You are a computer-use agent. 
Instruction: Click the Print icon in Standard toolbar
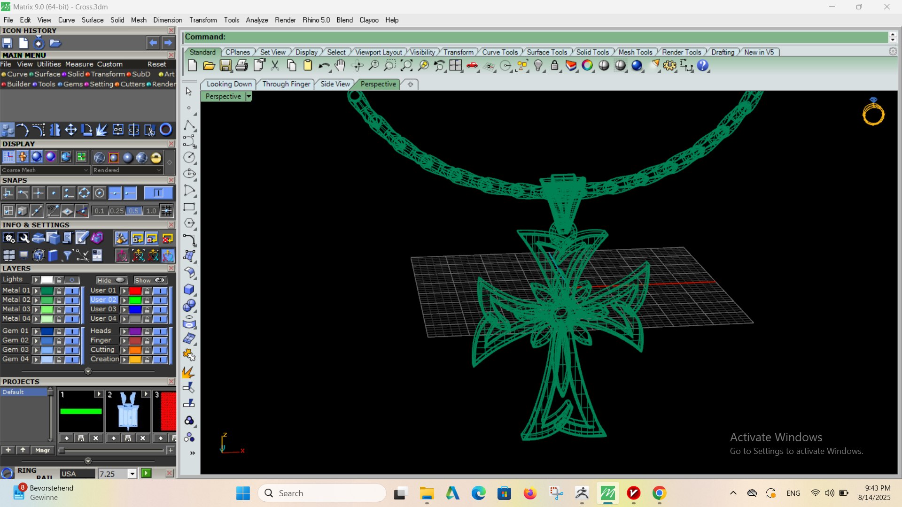[241, 66]
